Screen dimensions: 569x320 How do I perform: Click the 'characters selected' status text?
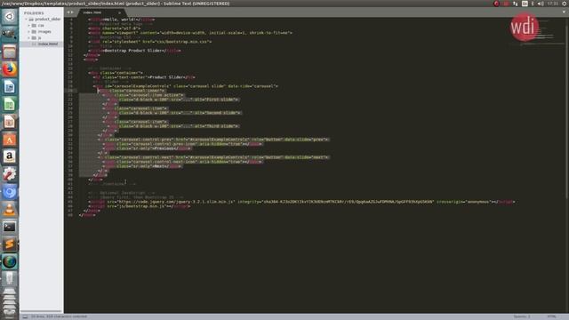[x=59, y=316]
